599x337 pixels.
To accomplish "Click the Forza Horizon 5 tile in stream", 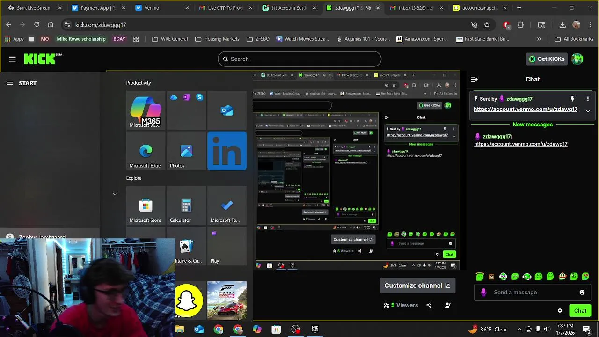I will click(227, 300).
